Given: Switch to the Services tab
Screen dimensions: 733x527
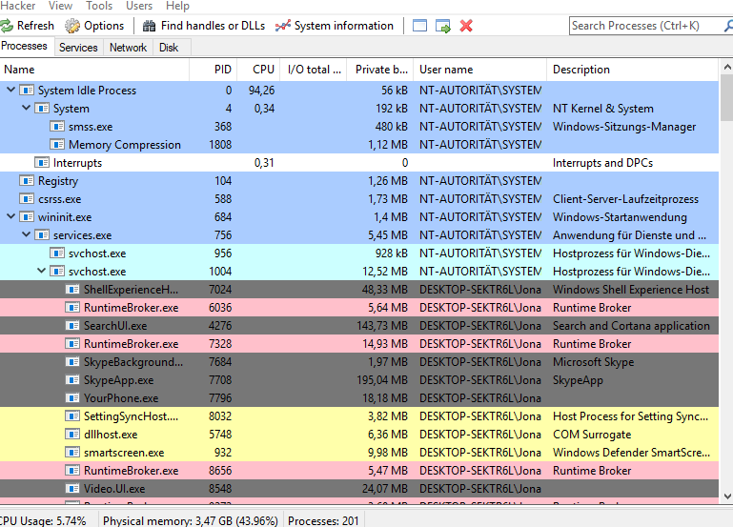Looking at the screenshot, I should 78,47.
